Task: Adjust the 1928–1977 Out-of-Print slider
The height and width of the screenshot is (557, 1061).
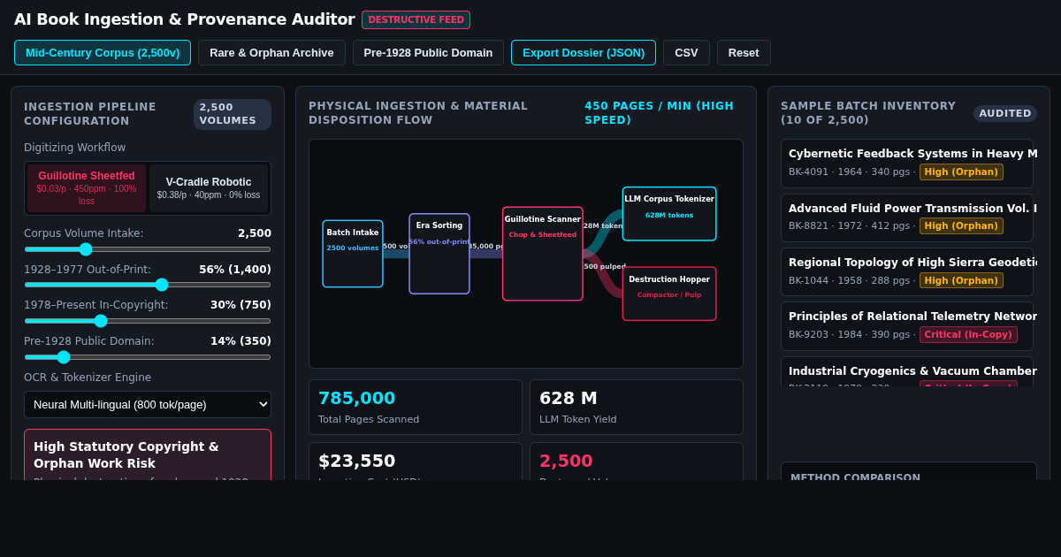Action: coord(148,285)
